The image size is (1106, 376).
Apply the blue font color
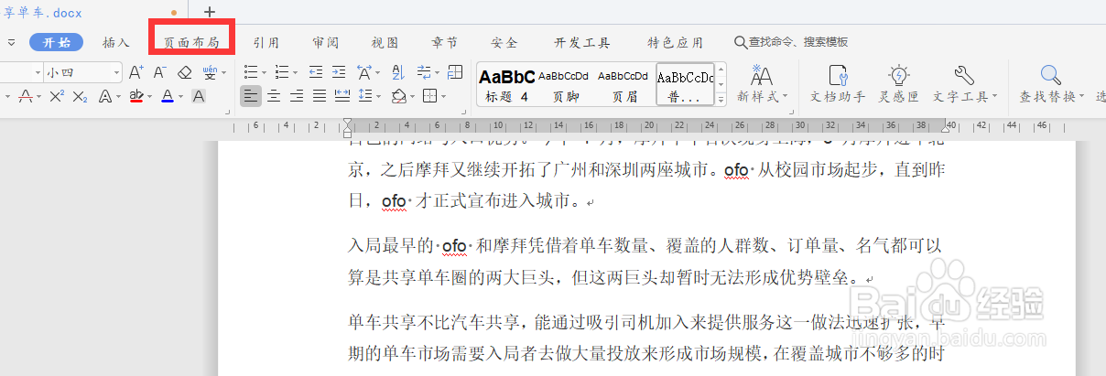(167, 96)
